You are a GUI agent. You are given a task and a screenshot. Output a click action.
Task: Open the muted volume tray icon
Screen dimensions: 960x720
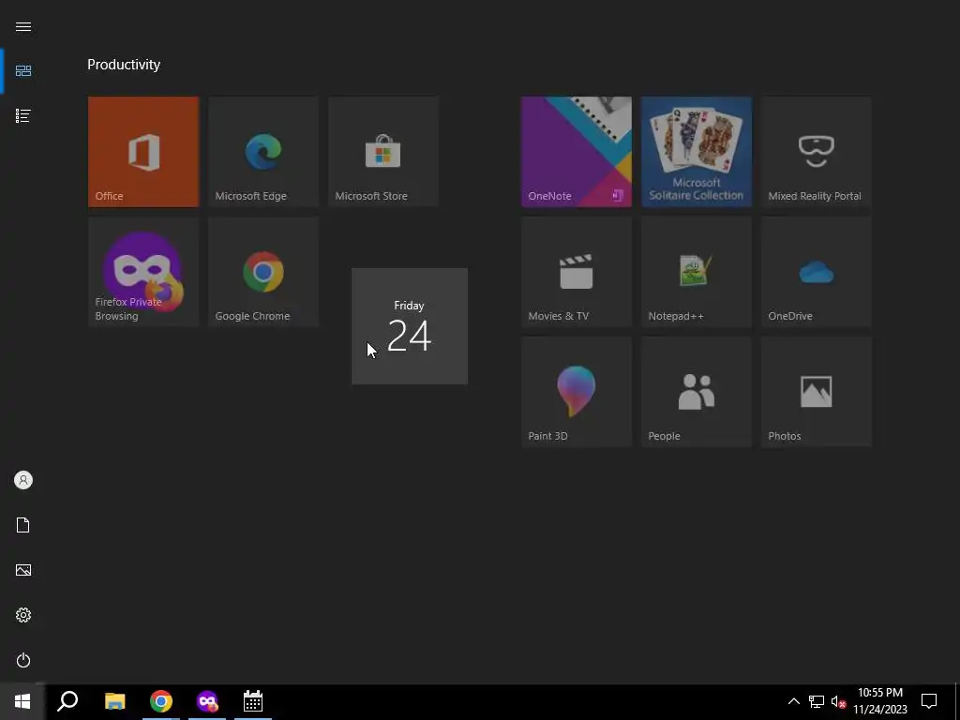click(838, 701)
